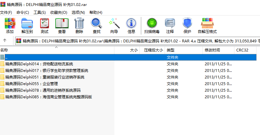Click the 测试 (Test) toolbar icon
Image resolution: width=260 pixels, height=135 pixels.
tap(45, 23)
